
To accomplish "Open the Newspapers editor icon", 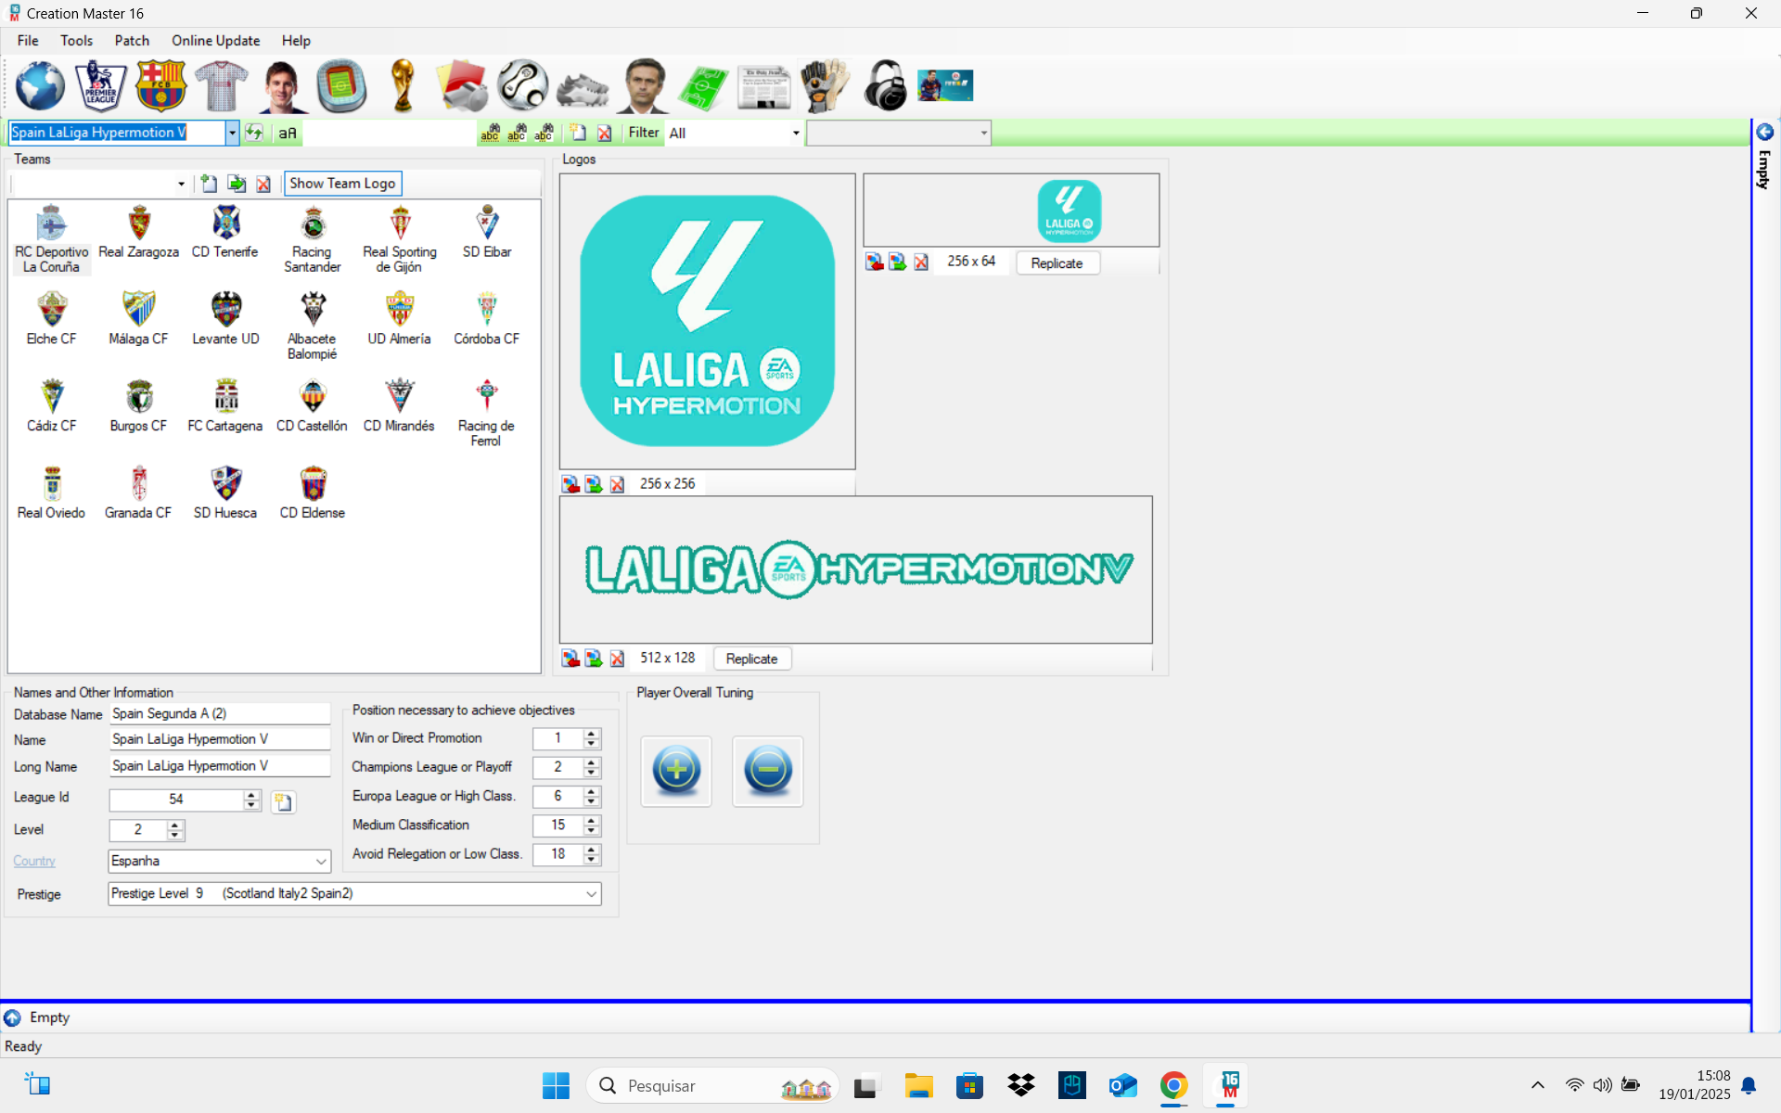I will [x=764, y=87].
